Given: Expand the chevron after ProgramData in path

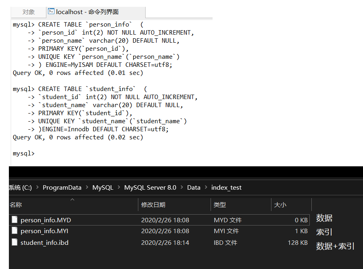Looking at the screenshot, I should 87,188.
